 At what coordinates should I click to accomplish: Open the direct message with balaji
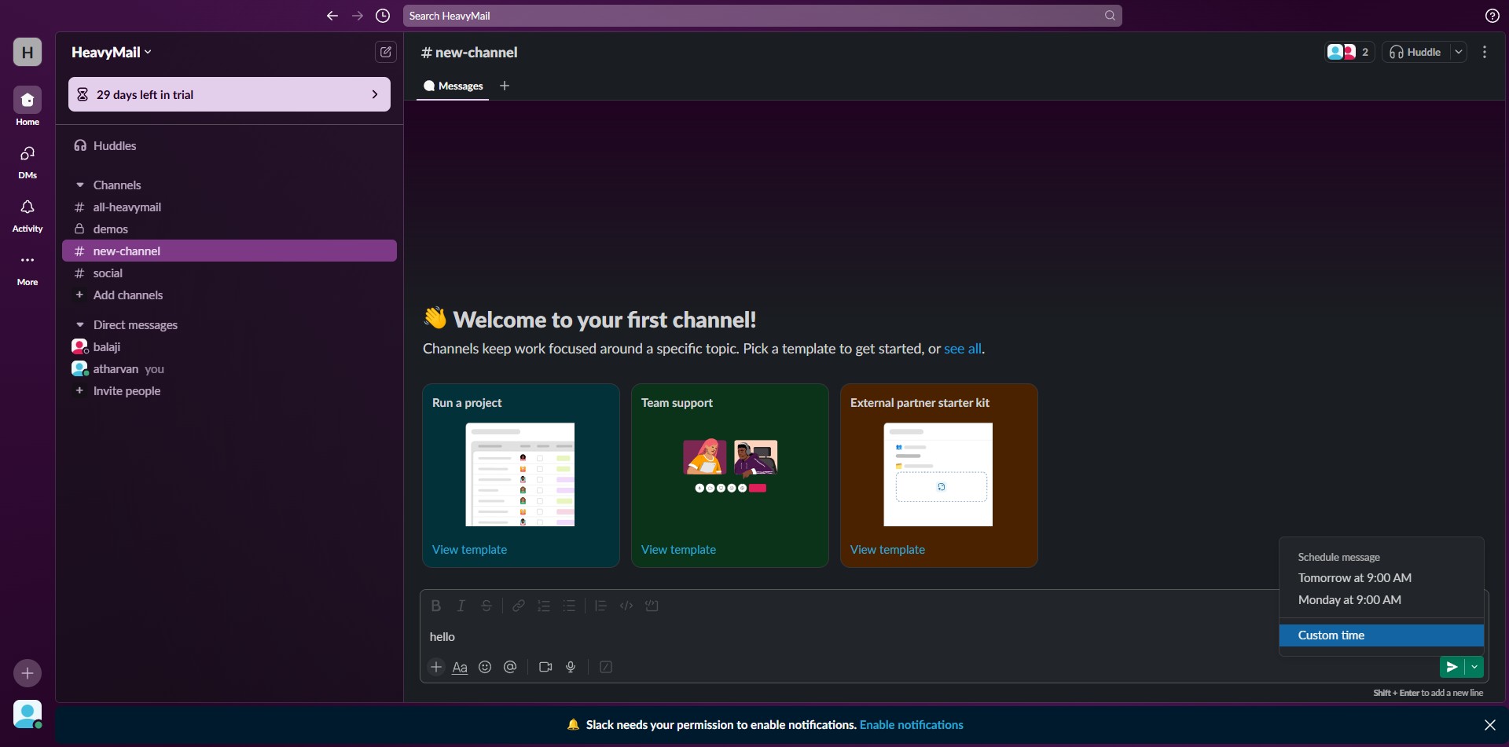tap(229, 347)
